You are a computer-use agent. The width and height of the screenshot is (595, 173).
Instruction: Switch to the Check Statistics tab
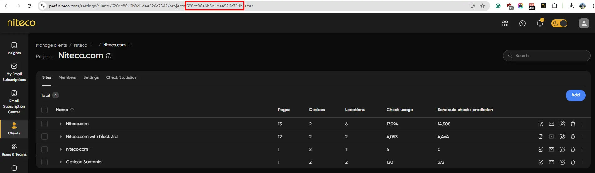tap(121, 77)
